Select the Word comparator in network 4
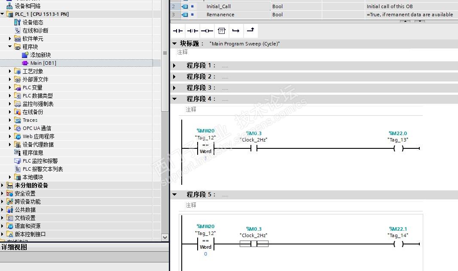The image size is (458, 271). tap(206, 148)
